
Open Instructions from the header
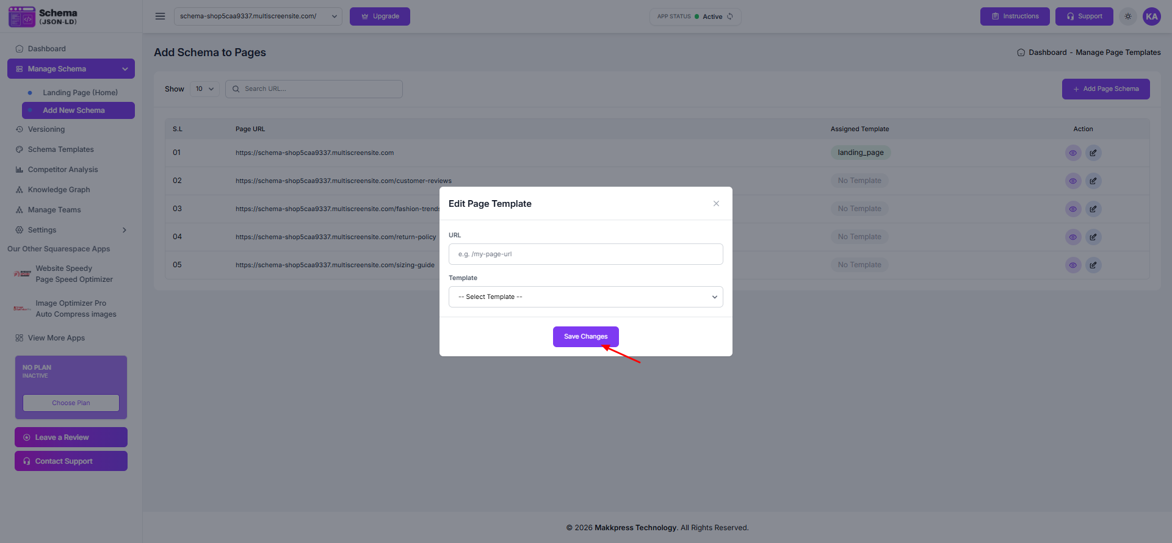coord(1015,16)
